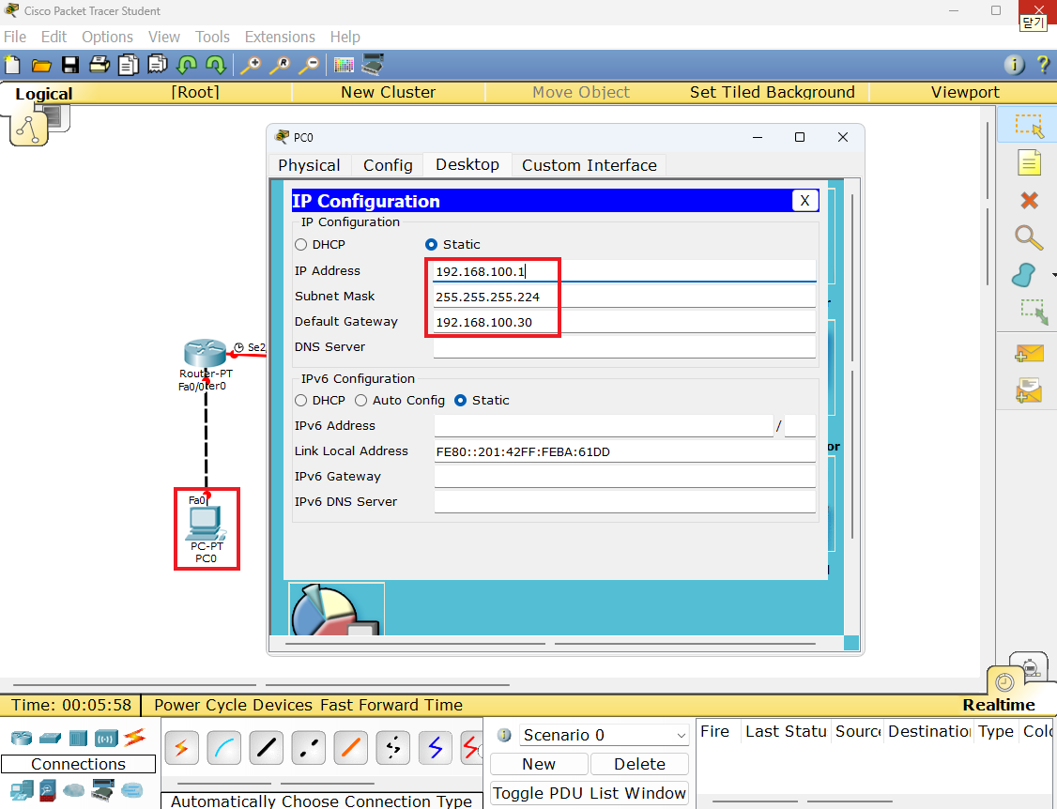Image resolution: width=1057 pixels, height=809 pixels.
Task: Pick the Place Note tool
Action: (1030, 162)
